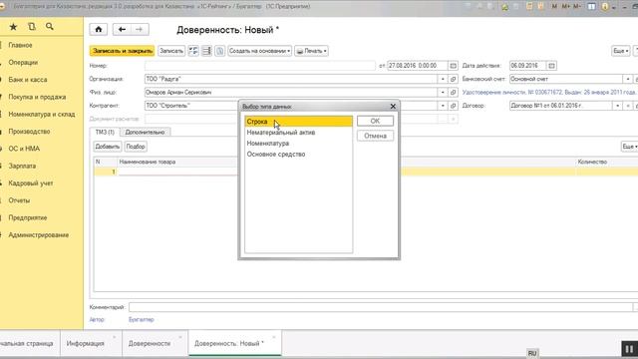Open the Зарплата section
The image size is (638, 359).
point(22,167)
